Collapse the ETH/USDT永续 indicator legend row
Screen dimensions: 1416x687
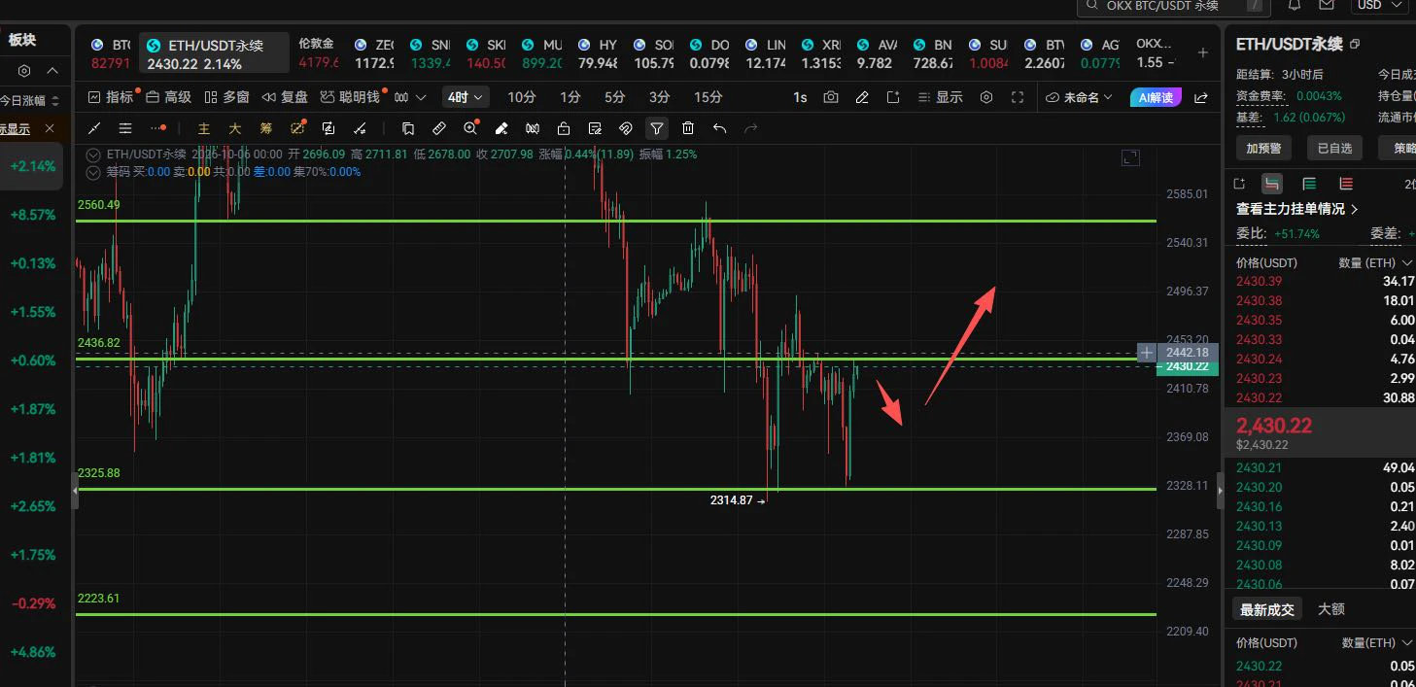tap(93, 155)
